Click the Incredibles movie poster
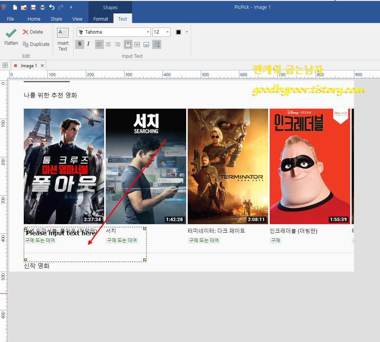Viewport: 380px width, 342px height. [x=310, y=166]
